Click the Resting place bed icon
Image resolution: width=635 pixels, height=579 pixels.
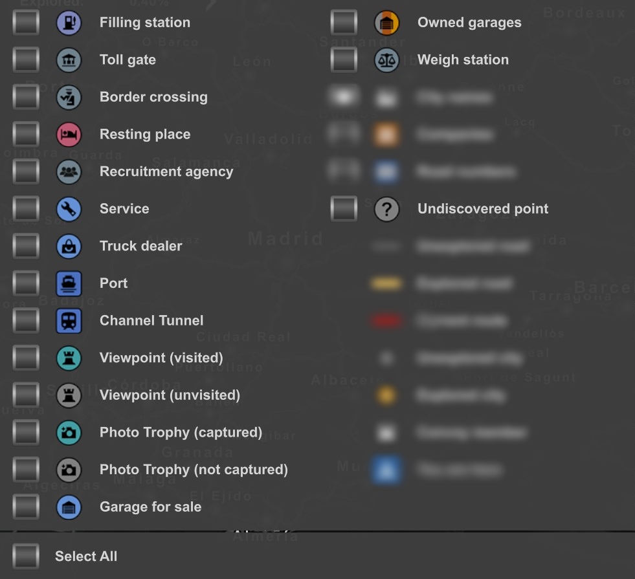tap(69, 135)
